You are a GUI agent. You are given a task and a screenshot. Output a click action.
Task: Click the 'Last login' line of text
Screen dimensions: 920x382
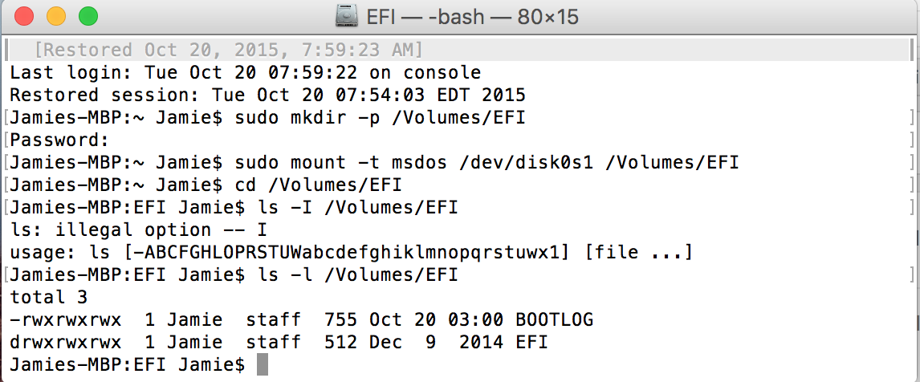[x=246, y=73]
